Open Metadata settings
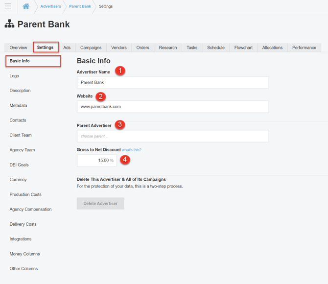 pyautogui.click(x=18, y=105)
